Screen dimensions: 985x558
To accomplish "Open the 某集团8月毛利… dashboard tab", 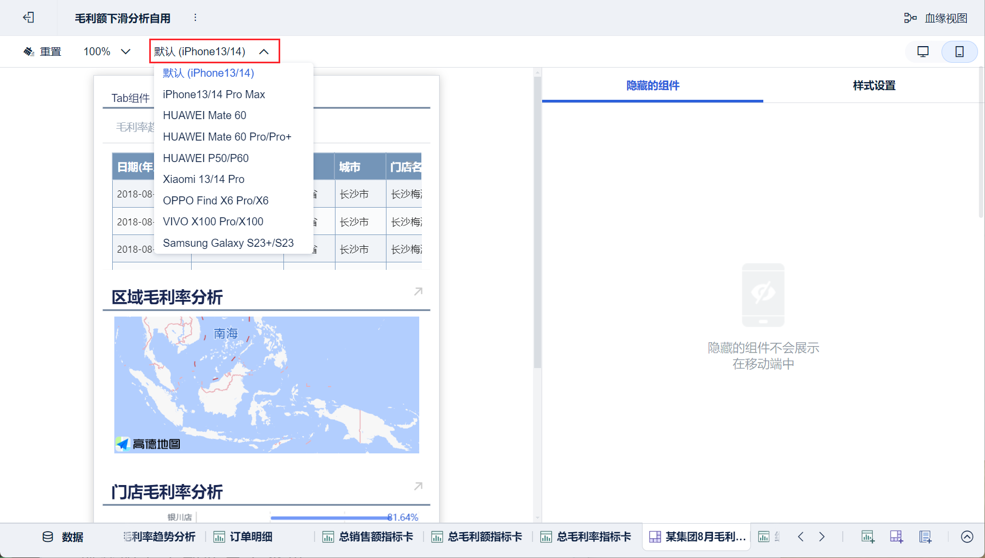I will (697, 537).
